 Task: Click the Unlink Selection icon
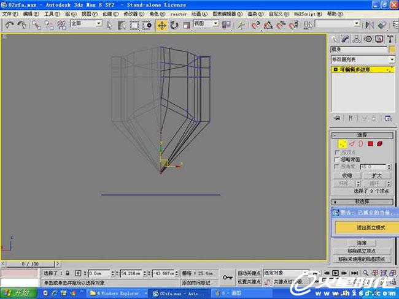pos(49,25)
